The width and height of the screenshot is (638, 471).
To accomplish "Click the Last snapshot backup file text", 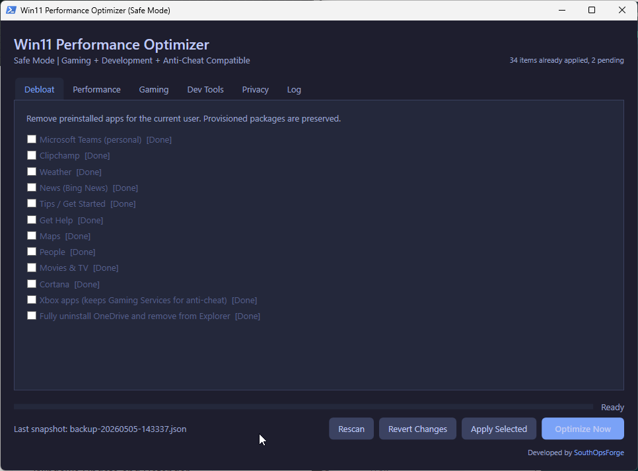I will coord(100,429).
